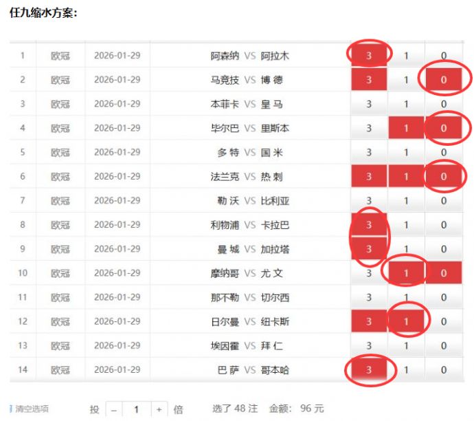474x421 pixels.
Task: Toggle win (3) for 巴萨 VS 哥本哈
Action: 369,370
